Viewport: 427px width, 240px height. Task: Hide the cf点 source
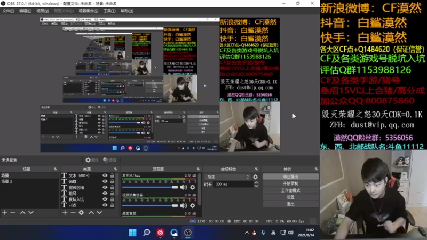pos(105,205)
